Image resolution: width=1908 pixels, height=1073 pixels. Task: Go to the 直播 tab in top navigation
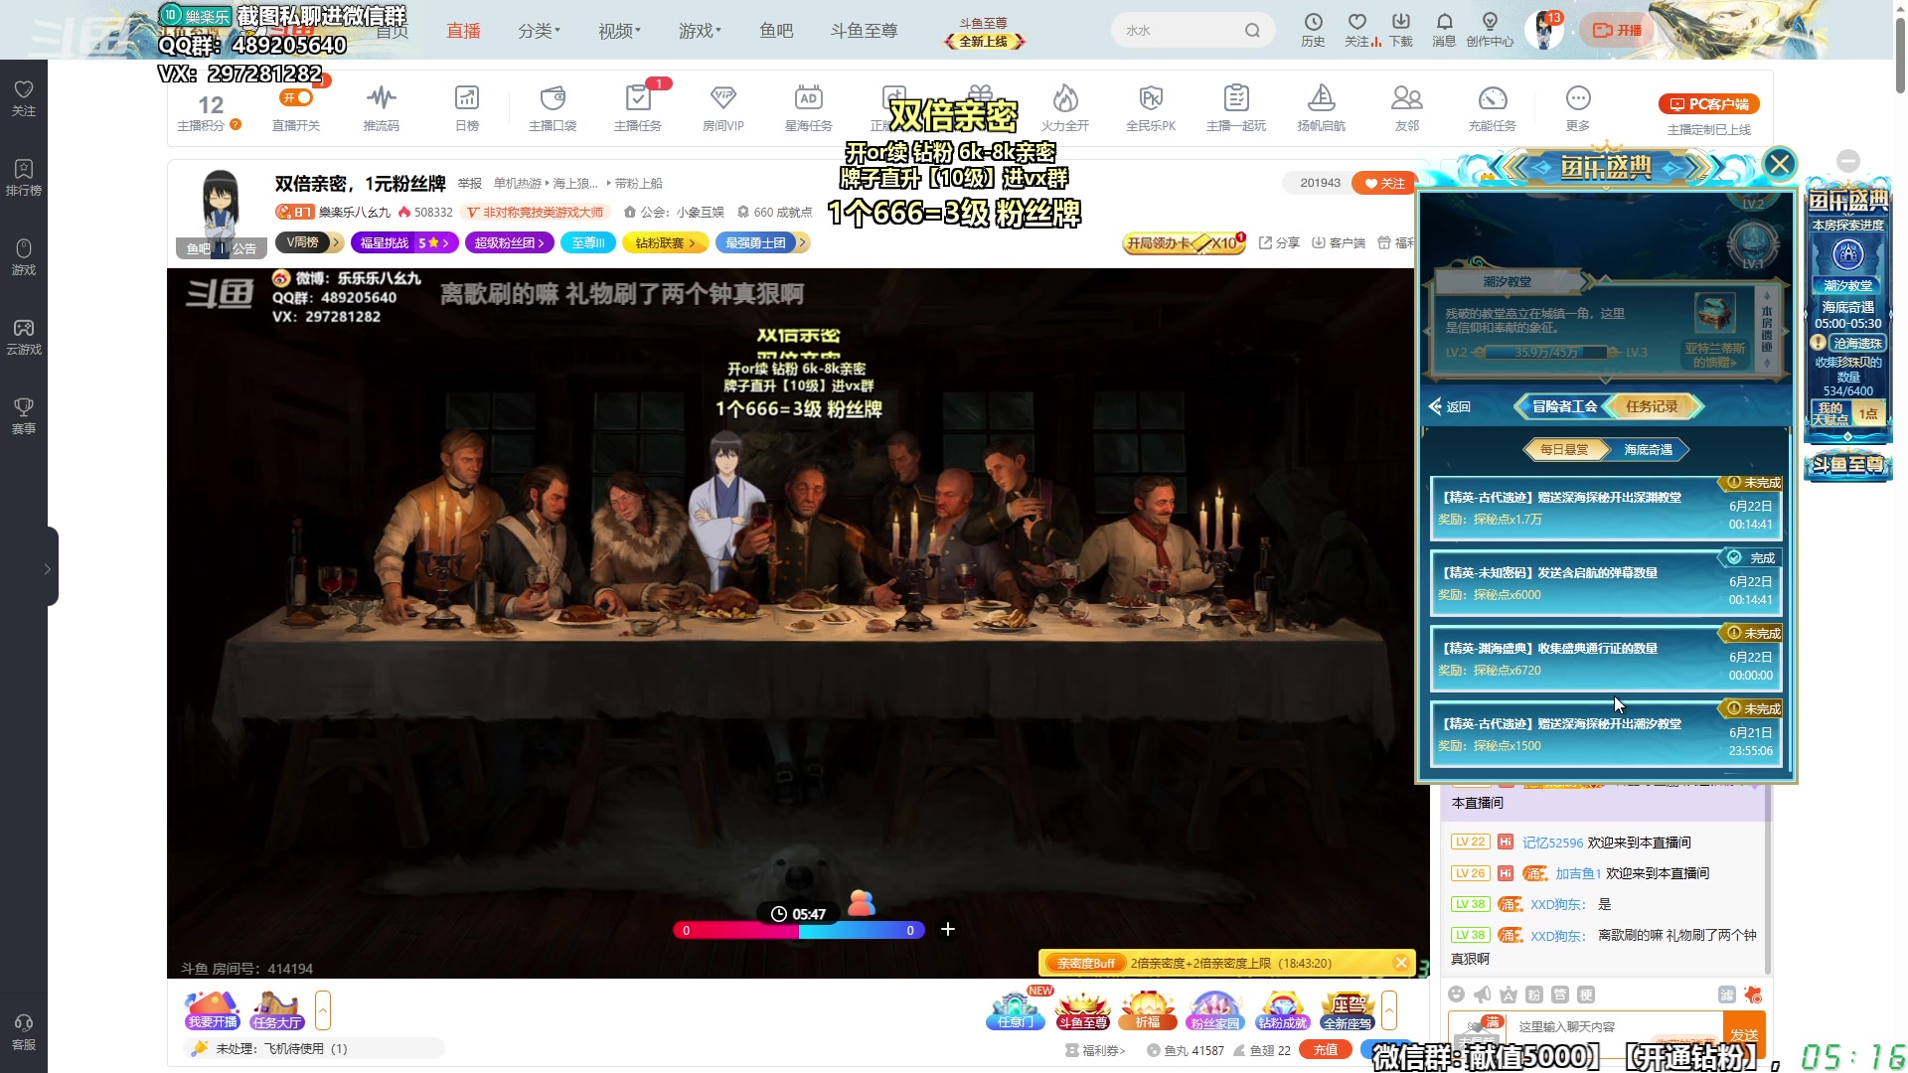pos(463,31)
